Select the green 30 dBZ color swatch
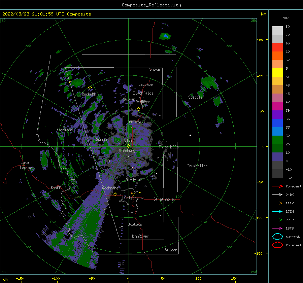This screenshot has width=303, height=283. point(277,140)
